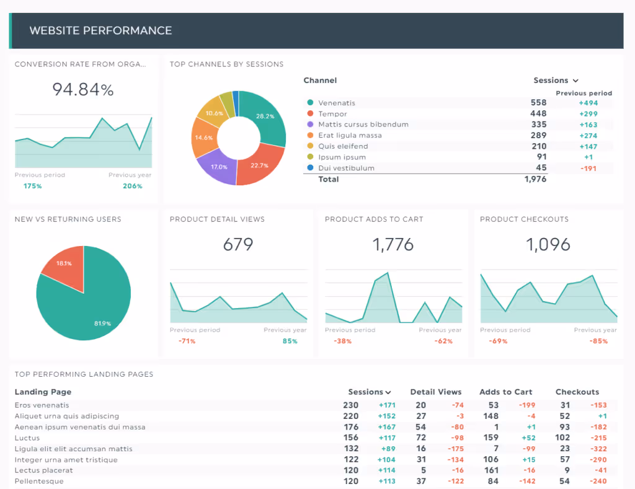Click the Adds to Cart column header
This screenshot has width=635, height=489.
coord(506,392)
